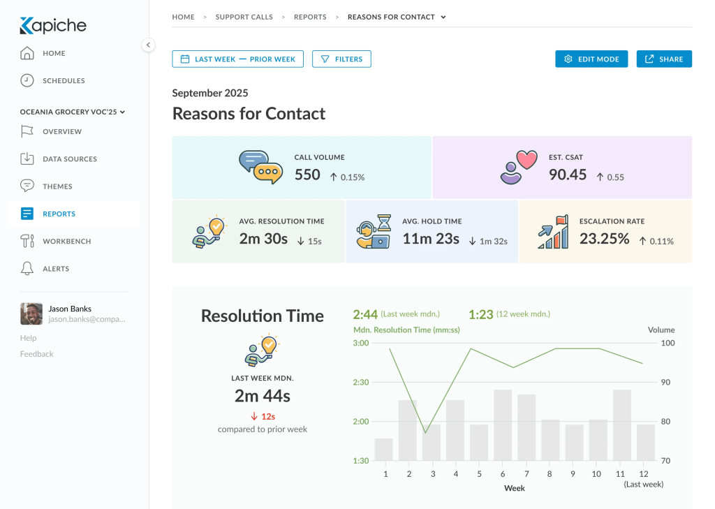Open the Feedback link
715x509 pixels.
pyautogui.click(x=36, y=354)
